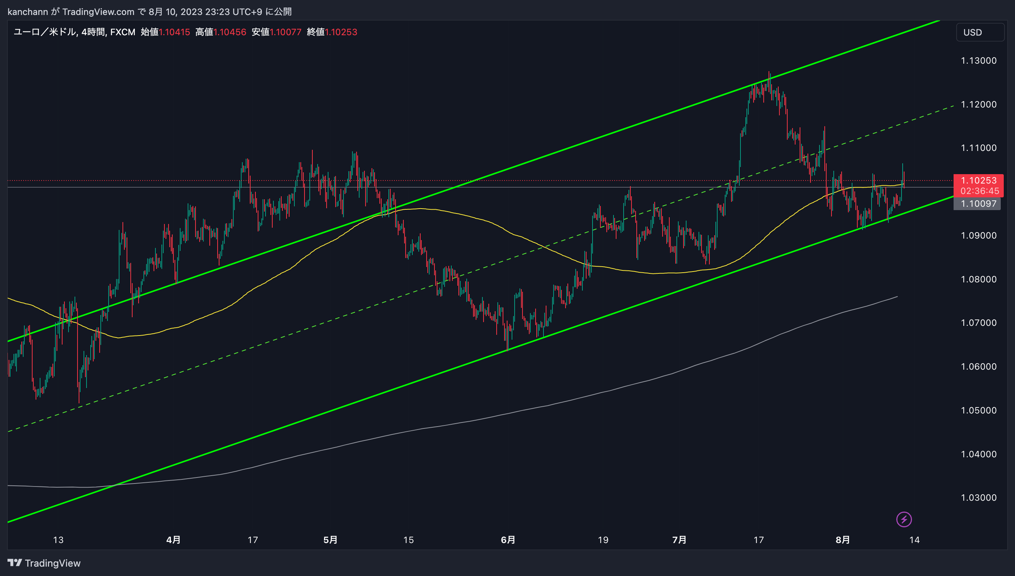
Task: Click the 1.05000 price axis label
Action: tap(979, 410)
